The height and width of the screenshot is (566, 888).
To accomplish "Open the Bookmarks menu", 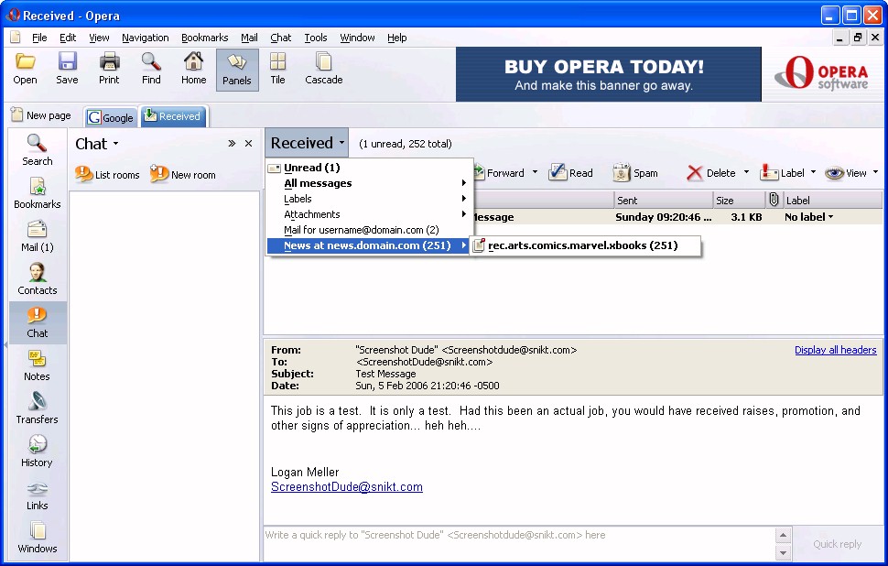I will (x=204, y=38).
